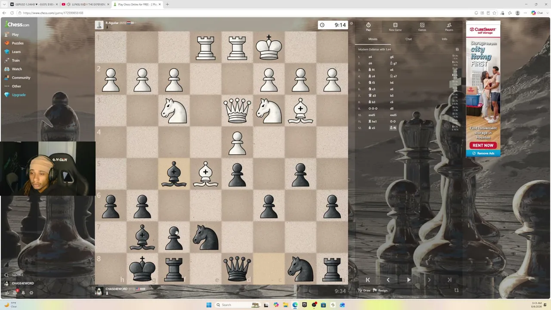Switch to the LUNGU BOY browser tab
Image resolution: width=551 pixels, height=310 pixels.
(x=85, y=4)
